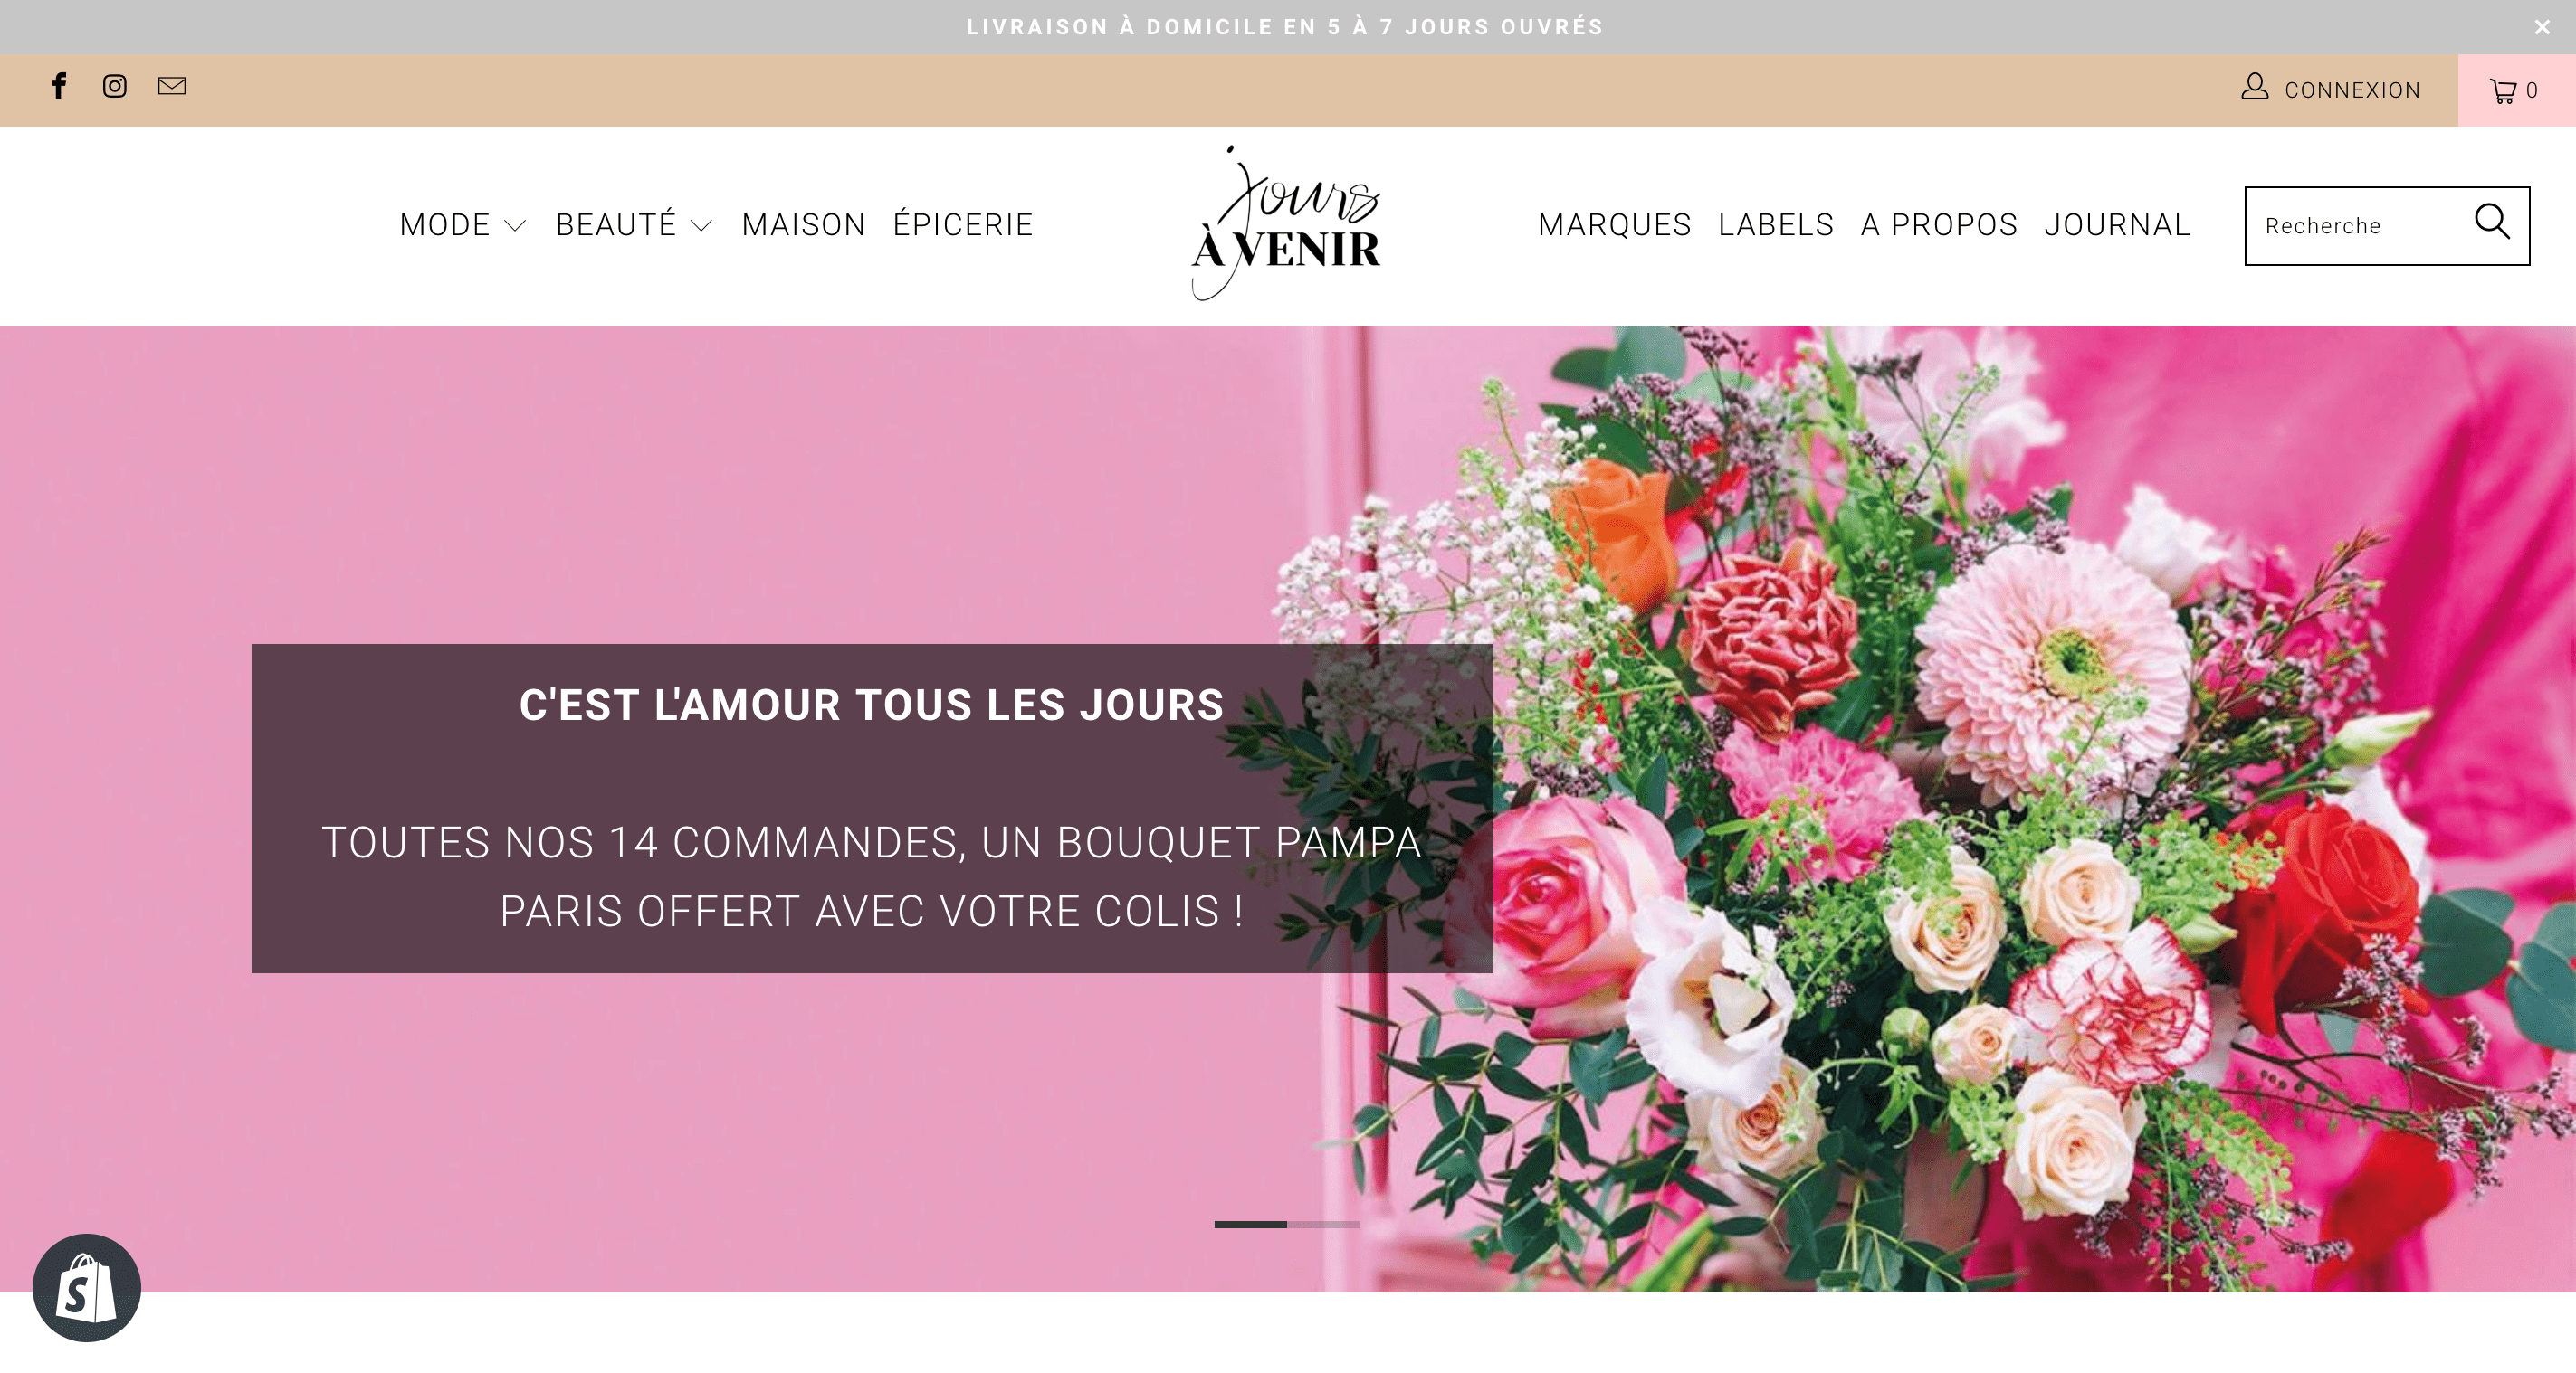Click the Connexion login link
2576x1373 pixels.
coord(2352,91)
